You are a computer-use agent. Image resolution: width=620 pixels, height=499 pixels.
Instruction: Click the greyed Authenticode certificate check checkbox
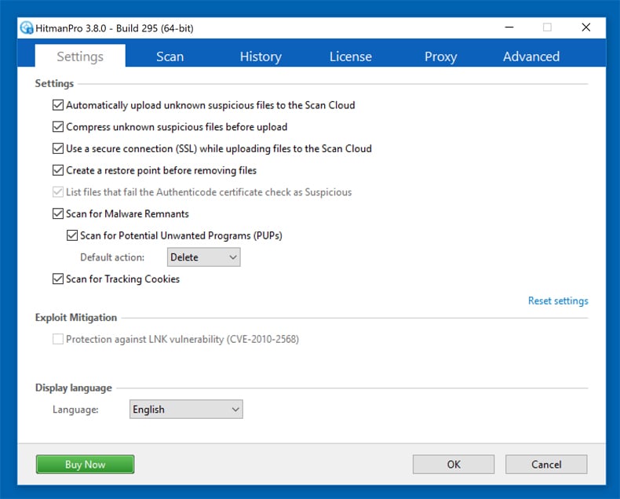pos(58,192)
